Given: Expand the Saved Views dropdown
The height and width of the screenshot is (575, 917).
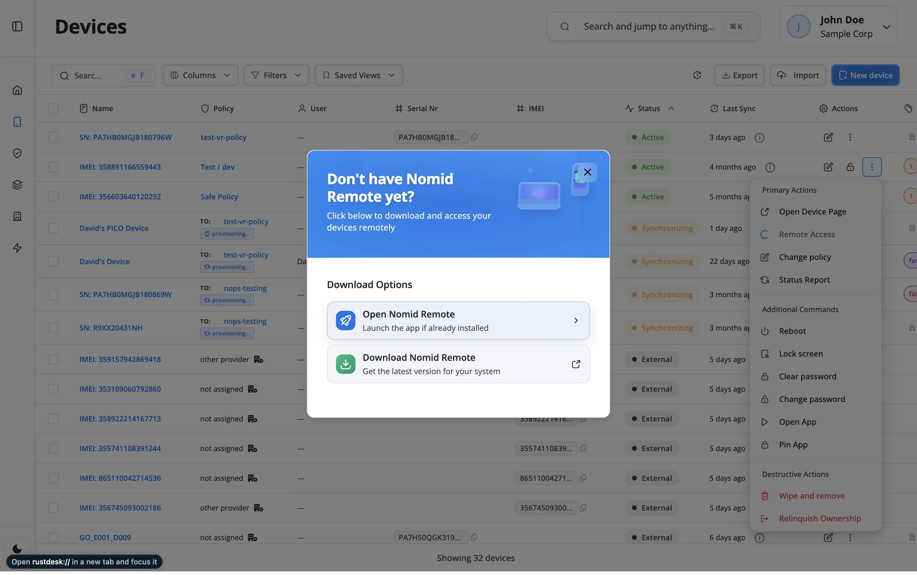Looking at the screenshot, I should [358, 75].
